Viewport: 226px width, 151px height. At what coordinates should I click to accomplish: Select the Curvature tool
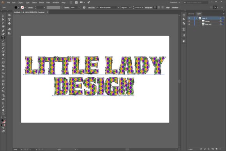pos(3,34)
